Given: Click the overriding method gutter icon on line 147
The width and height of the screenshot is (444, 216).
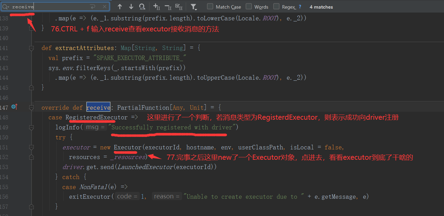Looking at the screenshot, I should 14,107.
